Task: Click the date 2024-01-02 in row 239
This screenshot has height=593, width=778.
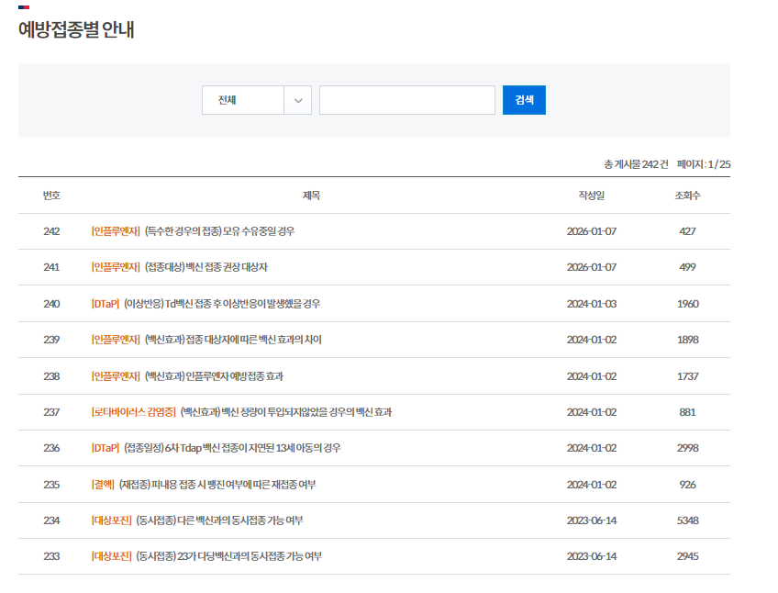Action: (592, 340)
